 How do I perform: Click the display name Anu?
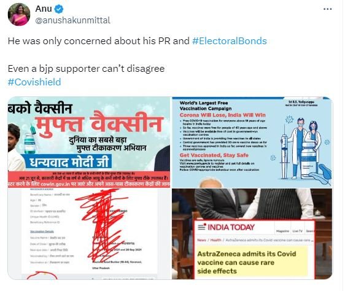tap(44, 9)
